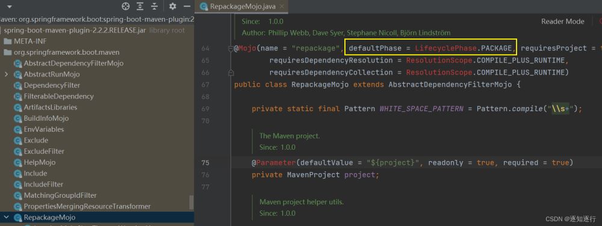Click the class icon next to HelpMojo
The height and width of the screenshot is (226, 602).
17,162
